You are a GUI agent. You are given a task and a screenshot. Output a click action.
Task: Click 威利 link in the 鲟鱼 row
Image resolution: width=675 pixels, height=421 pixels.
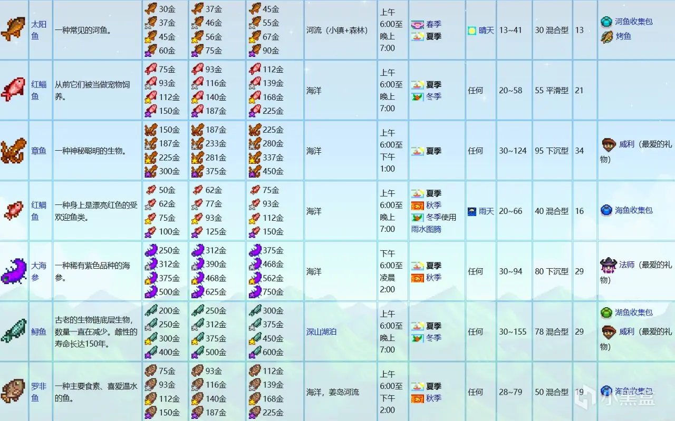pyautogui.click(x=626, y=332)
